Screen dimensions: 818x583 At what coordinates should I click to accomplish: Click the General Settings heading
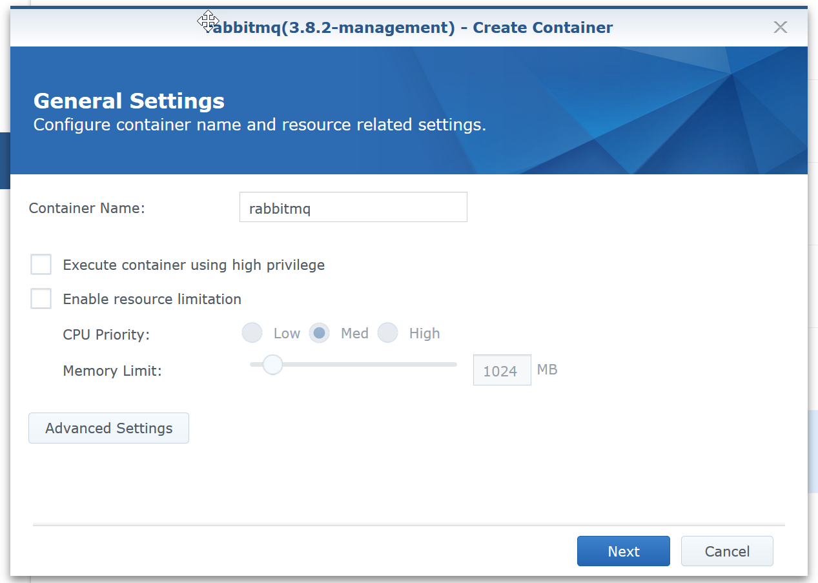(x=129, y=101)
